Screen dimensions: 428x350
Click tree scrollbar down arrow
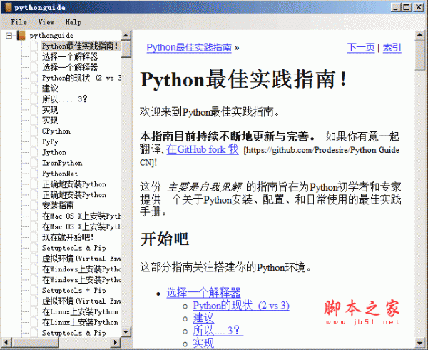[126, 332]
